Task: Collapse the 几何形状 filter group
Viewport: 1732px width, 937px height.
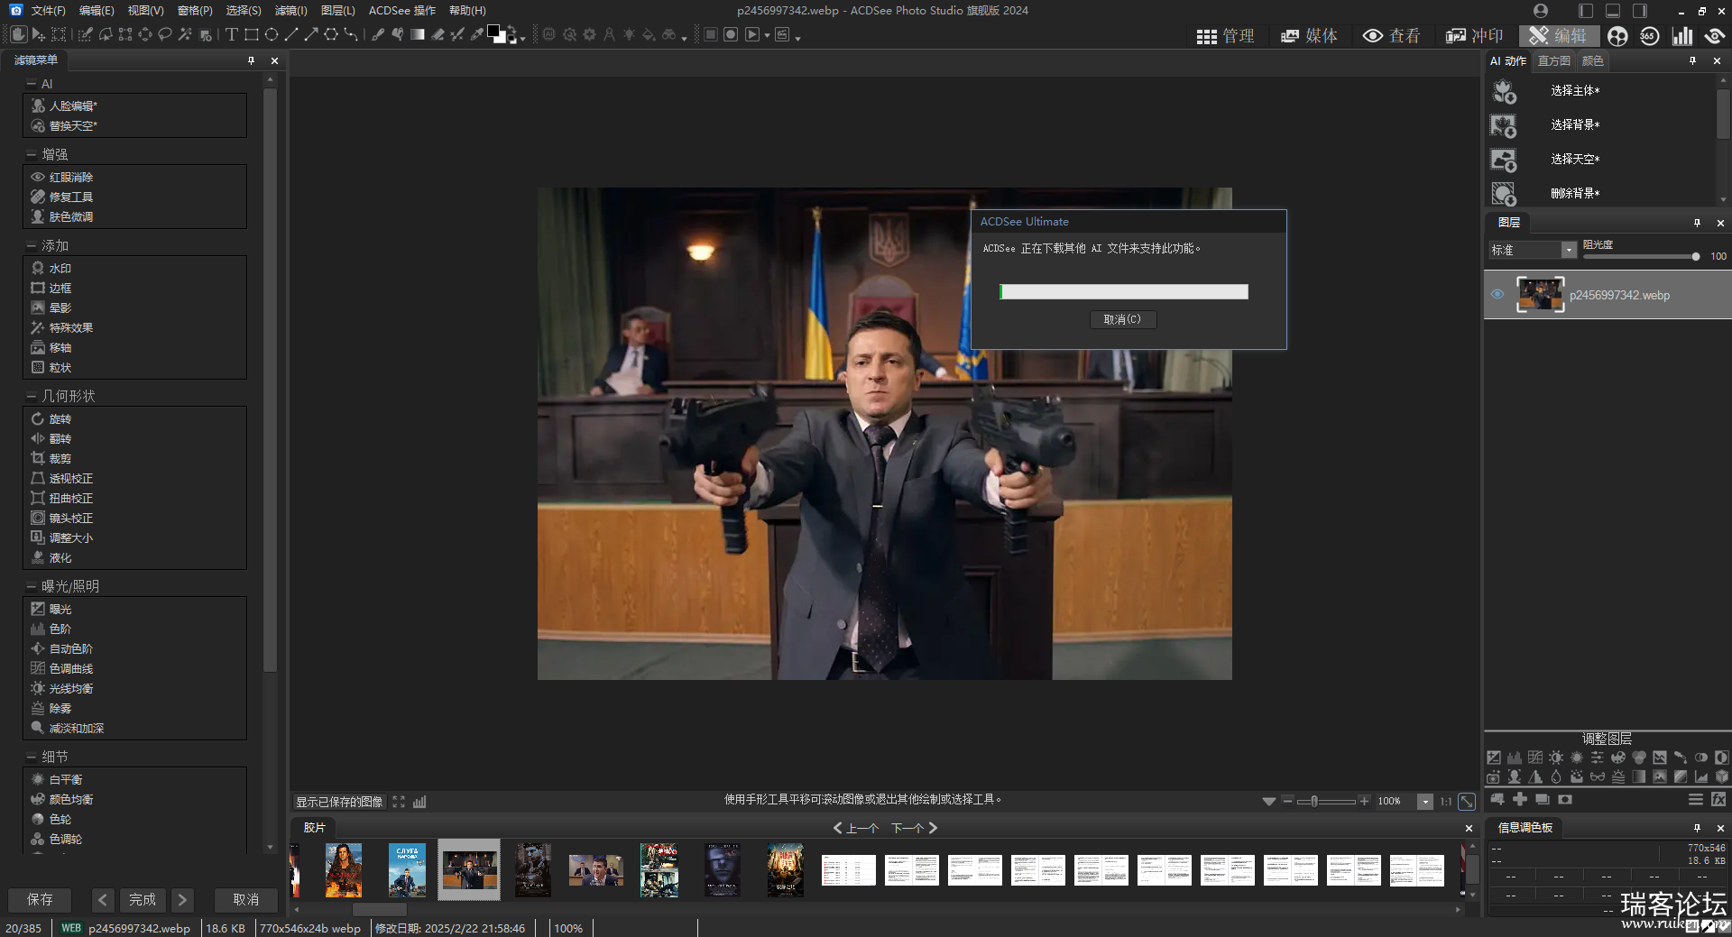Action: [32, 396]
